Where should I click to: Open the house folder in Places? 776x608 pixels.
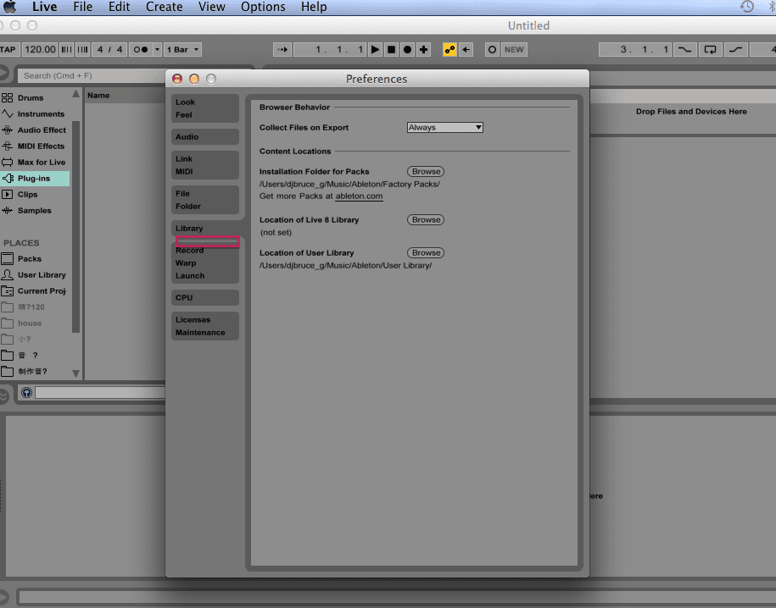coord(35,323)
